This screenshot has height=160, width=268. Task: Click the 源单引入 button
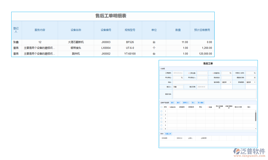coord(185,103)
